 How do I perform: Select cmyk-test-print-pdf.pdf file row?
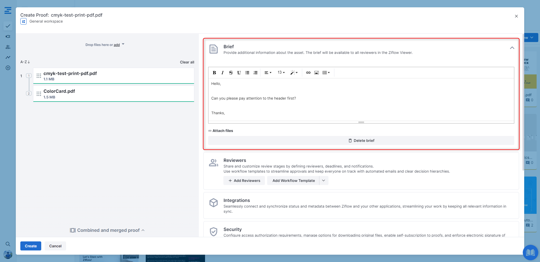pyautogui.click(x=114, y=76)
